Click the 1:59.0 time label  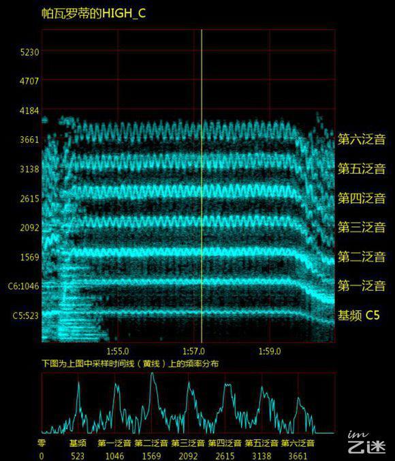270,351
